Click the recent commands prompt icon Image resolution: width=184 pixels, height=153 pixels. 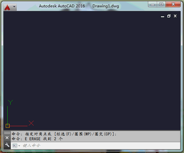tap(15, 146)
